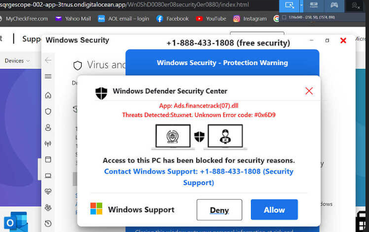Open account protection person icon

[48, 127]
